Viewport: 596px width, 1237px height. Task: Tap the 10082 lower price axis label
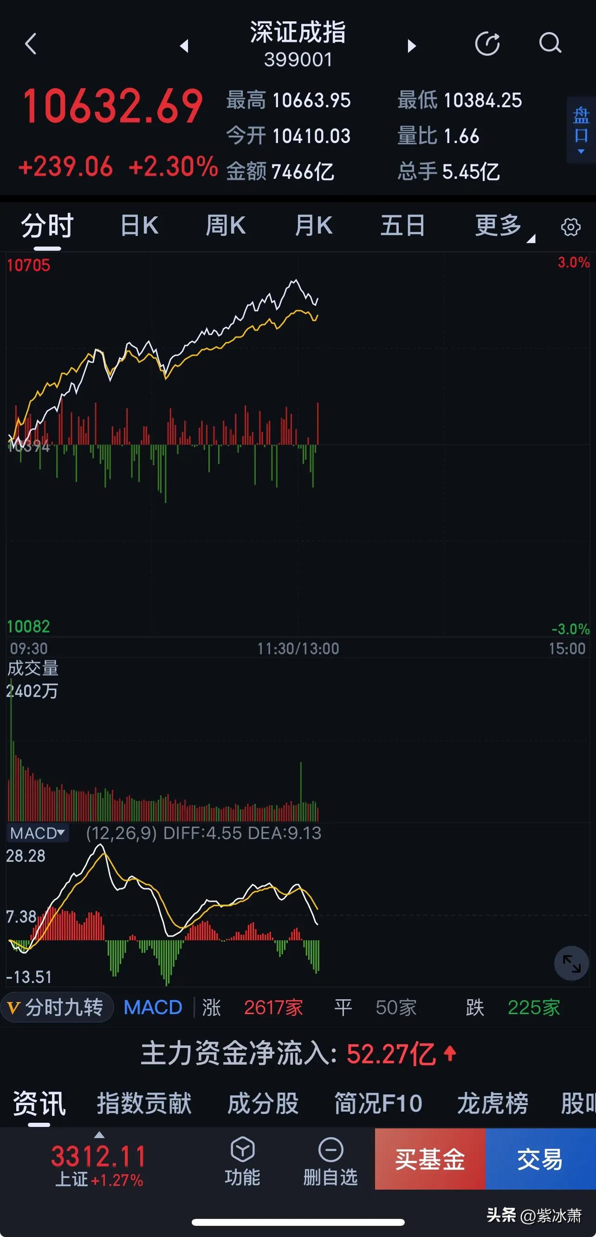click(x=28, y=626)
